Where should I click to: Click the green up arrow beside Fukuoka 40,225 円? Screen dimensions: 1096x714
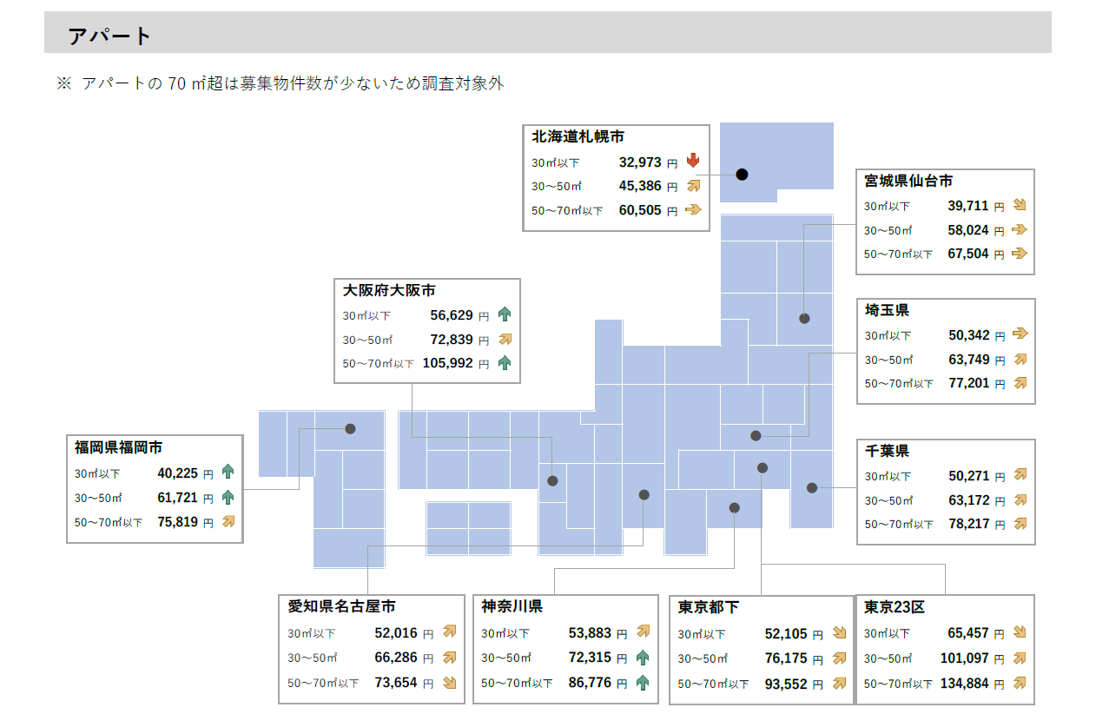point(228,473)
